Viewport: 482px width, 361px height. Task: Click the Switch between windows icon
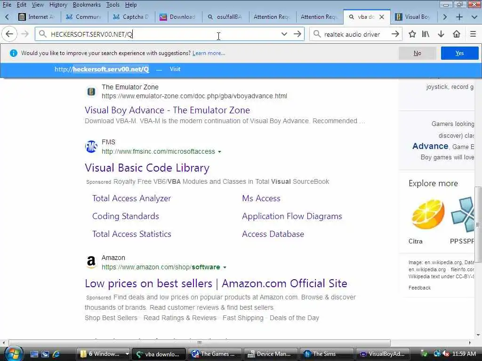(x=45, y=354)
